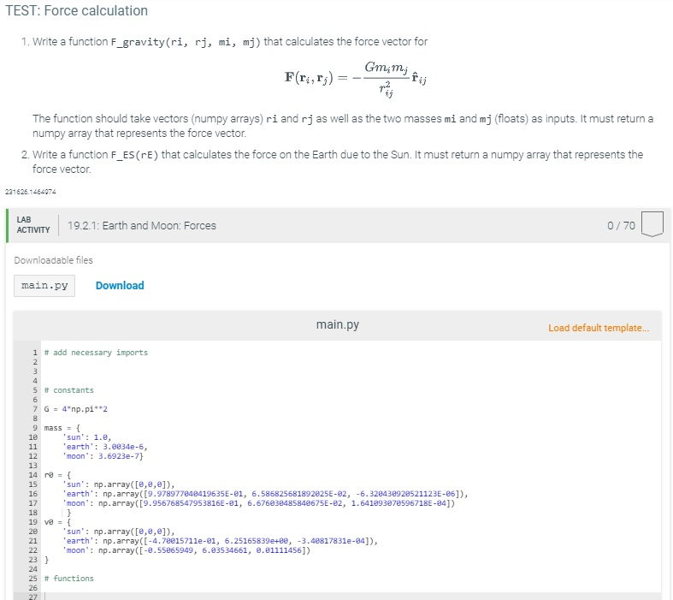
Task: Click the 'v0 = {' code line
Action: click(x=57, y=523)
